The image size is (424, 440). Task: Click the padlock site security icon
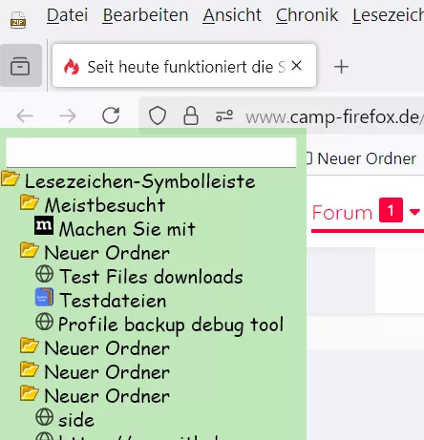point(191,115)
